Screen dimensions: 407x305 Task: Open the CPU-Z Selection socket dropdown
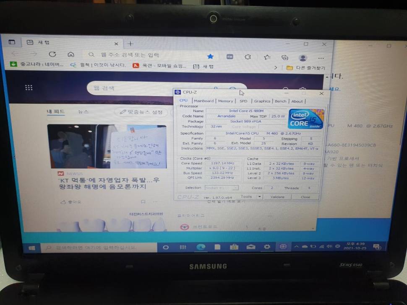(x=222, y=188)
